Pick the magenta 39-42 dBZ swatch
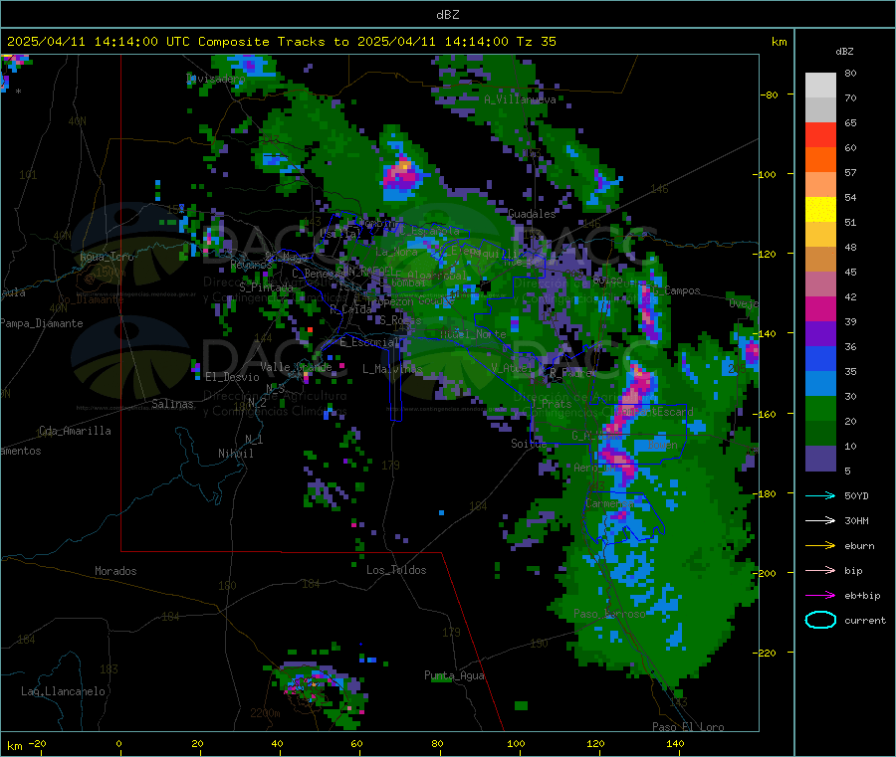The width and height of the screenshot is (896, 757). click(x=820, y=309)
